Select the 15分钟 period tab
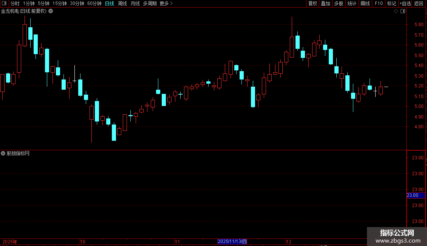This screenshot has width=427, height=246. [59, 3]
